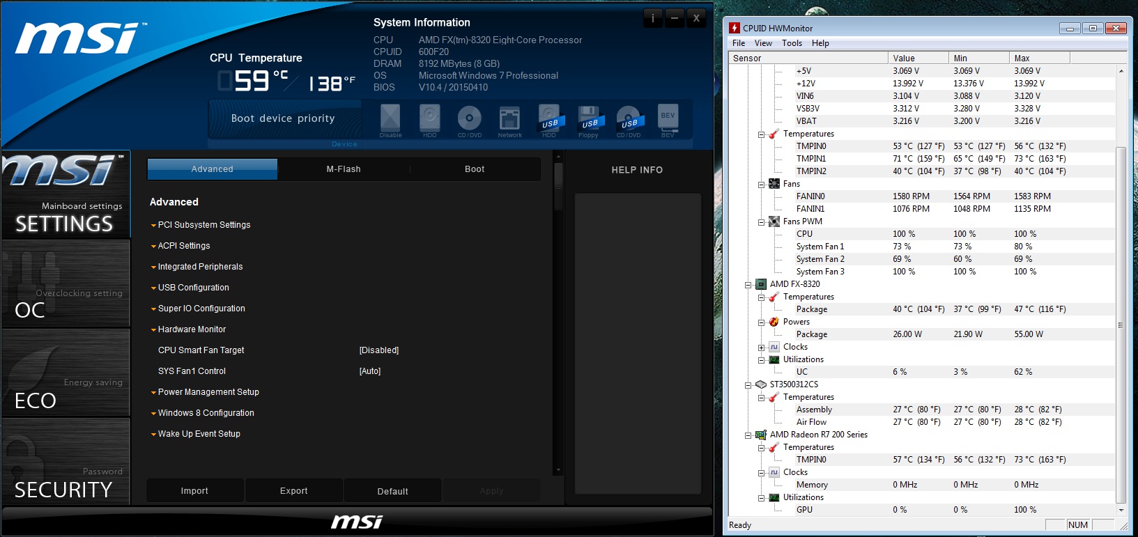Expand ACPI Settings

tap(184, 246)
